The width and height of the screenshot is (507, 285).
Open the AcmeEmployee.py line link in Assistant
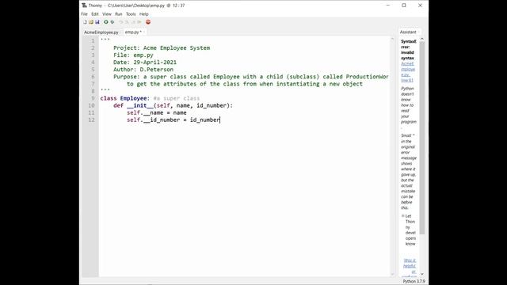click(408, 72)
